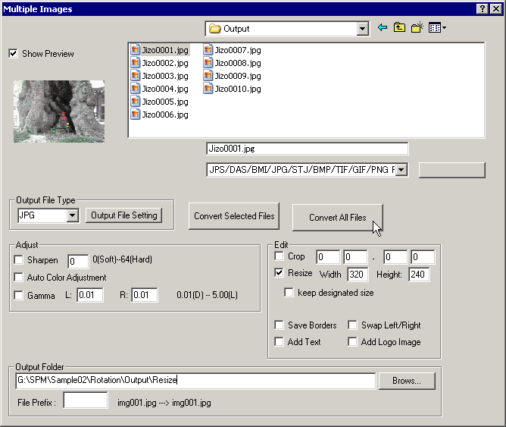
Task: Select file Jizo0003.jpg
Action: coord(160,76)
